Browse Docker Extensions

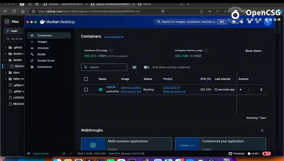point(44,67)
